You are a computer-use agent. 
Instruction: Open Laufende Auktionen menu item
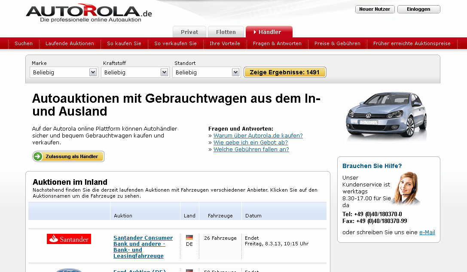point(70,43)
